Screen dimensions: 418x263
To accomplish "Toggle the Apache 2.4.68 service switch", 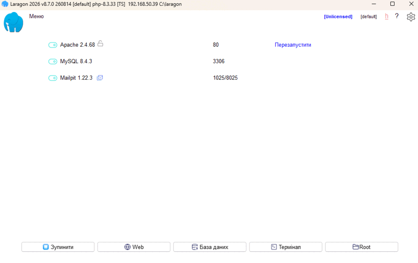I will coord(53,45).
